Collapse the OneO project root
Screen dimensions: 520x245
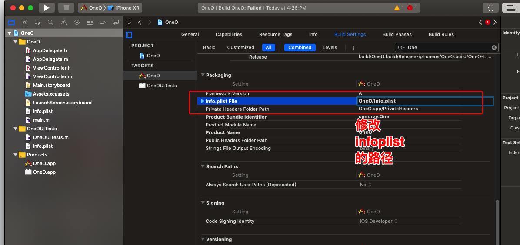pos(9,33)
